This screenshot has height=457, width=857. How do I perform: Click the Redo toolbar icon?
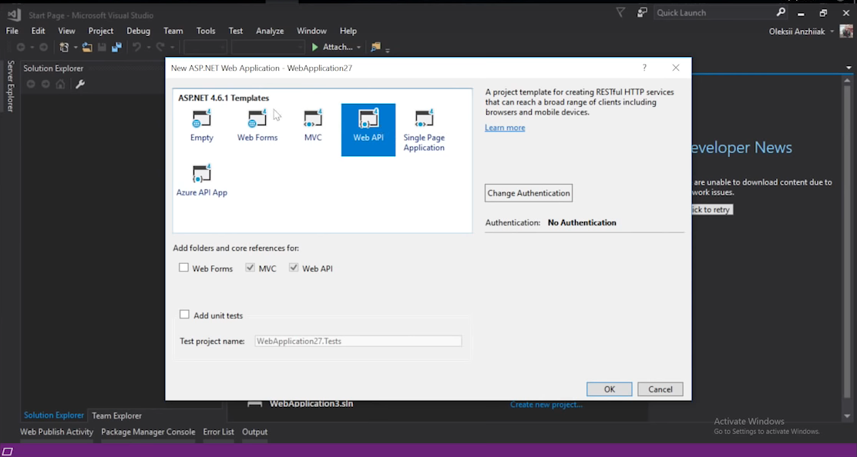160,48
